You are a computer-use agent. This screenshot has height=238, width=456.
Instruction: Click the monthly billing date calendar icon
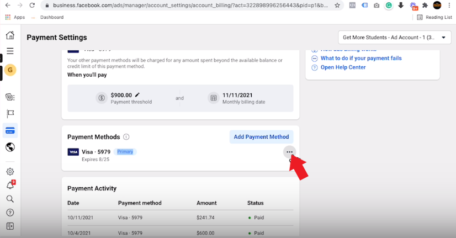[x=214, y=98]
